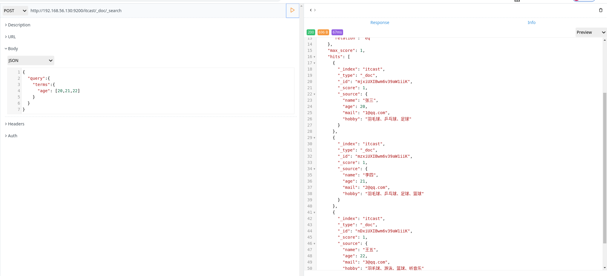Change the body type via the JSON dropdown
The image size is (607, 276).
[30, 60]
